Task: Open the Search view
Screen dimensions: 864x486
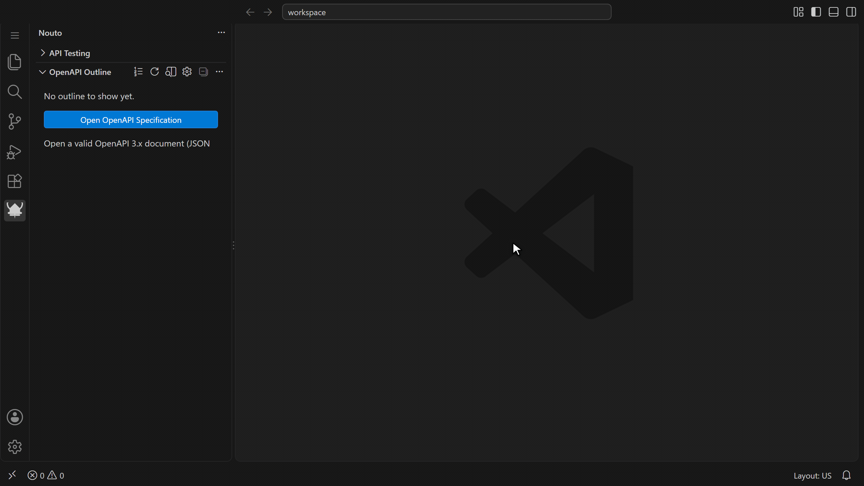Action: [15, 92]
